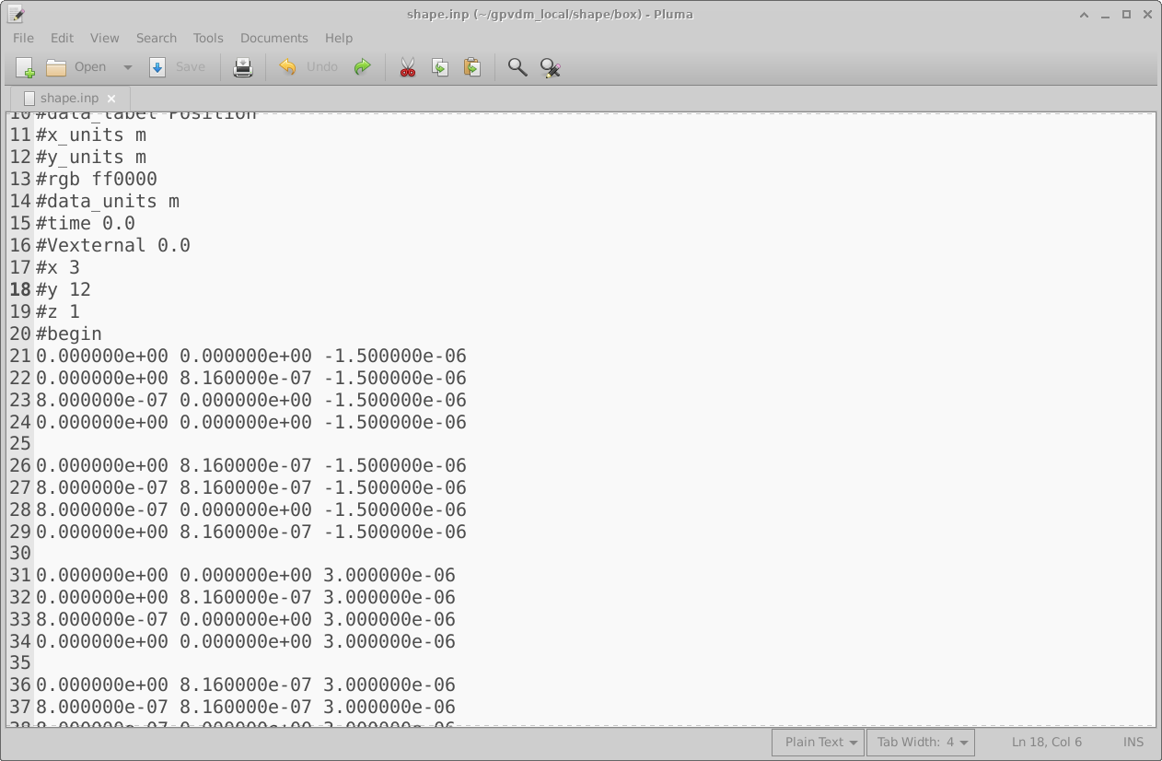Change Tab Width using its dropdown

point(920,742)
